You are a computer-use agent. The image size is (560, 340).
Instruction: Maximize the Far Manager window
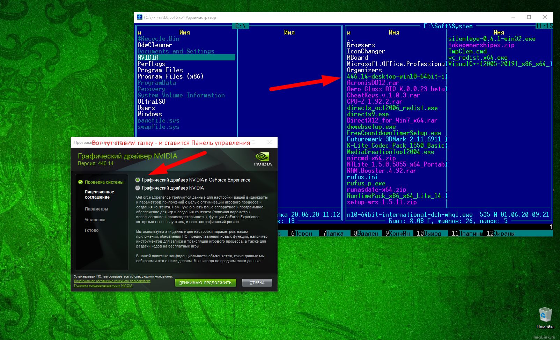click(x=529, y=17)
